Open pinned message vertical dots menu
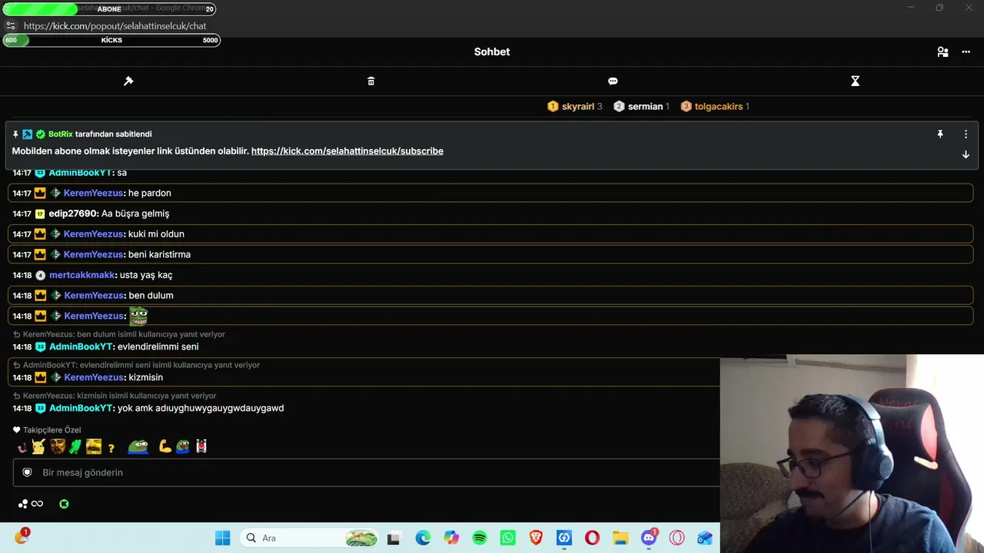Viewport: 984px width, 553px height. [x=966, y=134]
